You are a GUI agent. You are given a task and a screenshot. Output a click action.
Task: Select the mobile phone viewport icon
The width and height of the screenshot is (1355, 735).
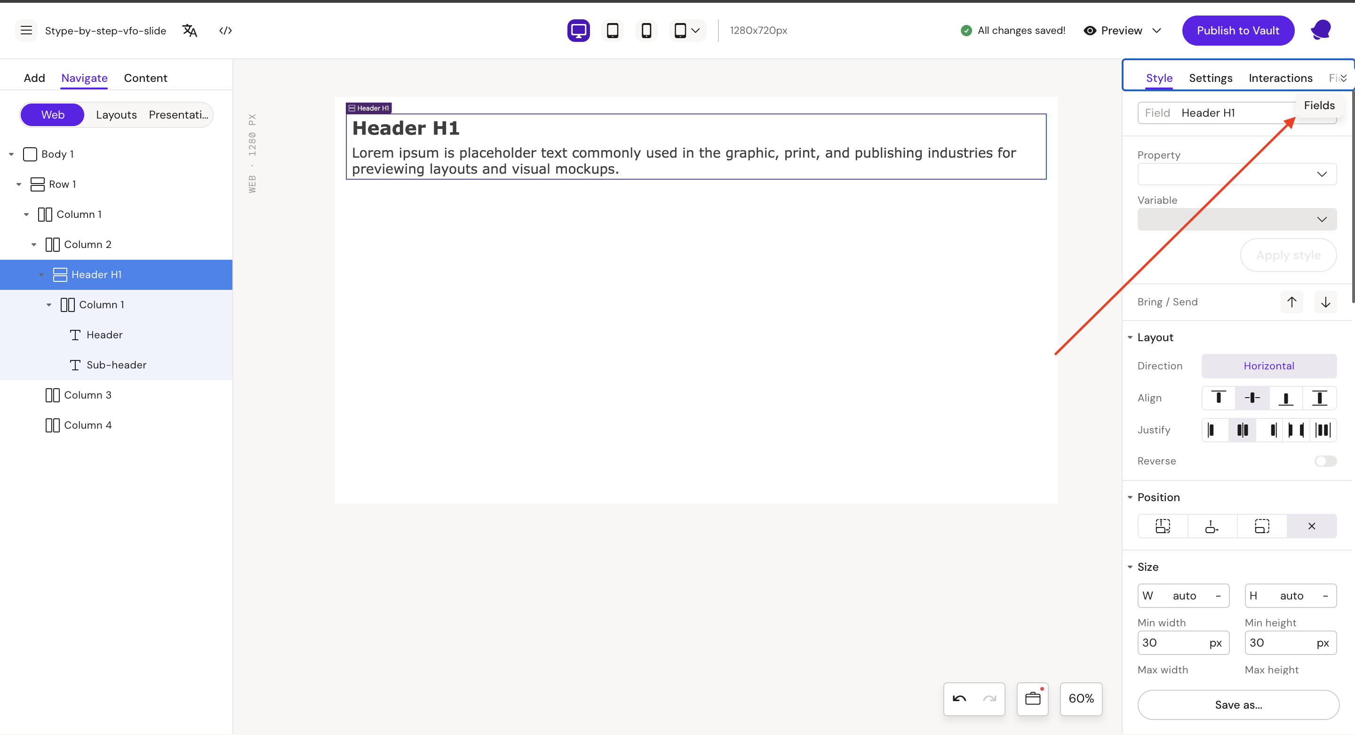pos(646,31)
